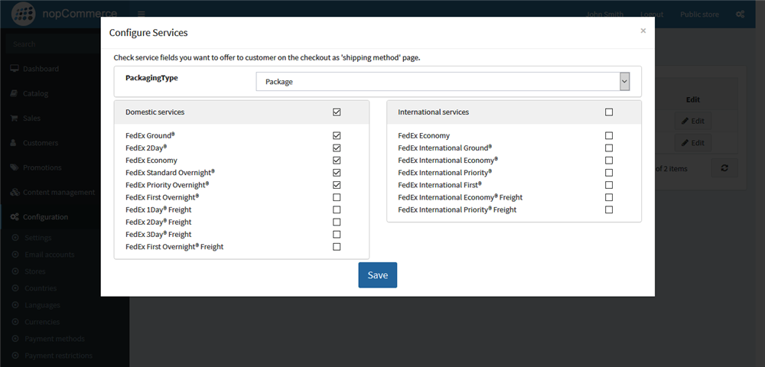The height and width of the screenshot is (367, 765).
Task: Click the Save button
Action: point(378,275)
